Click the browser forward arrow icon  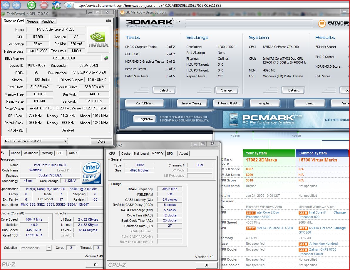click(16, 5)
